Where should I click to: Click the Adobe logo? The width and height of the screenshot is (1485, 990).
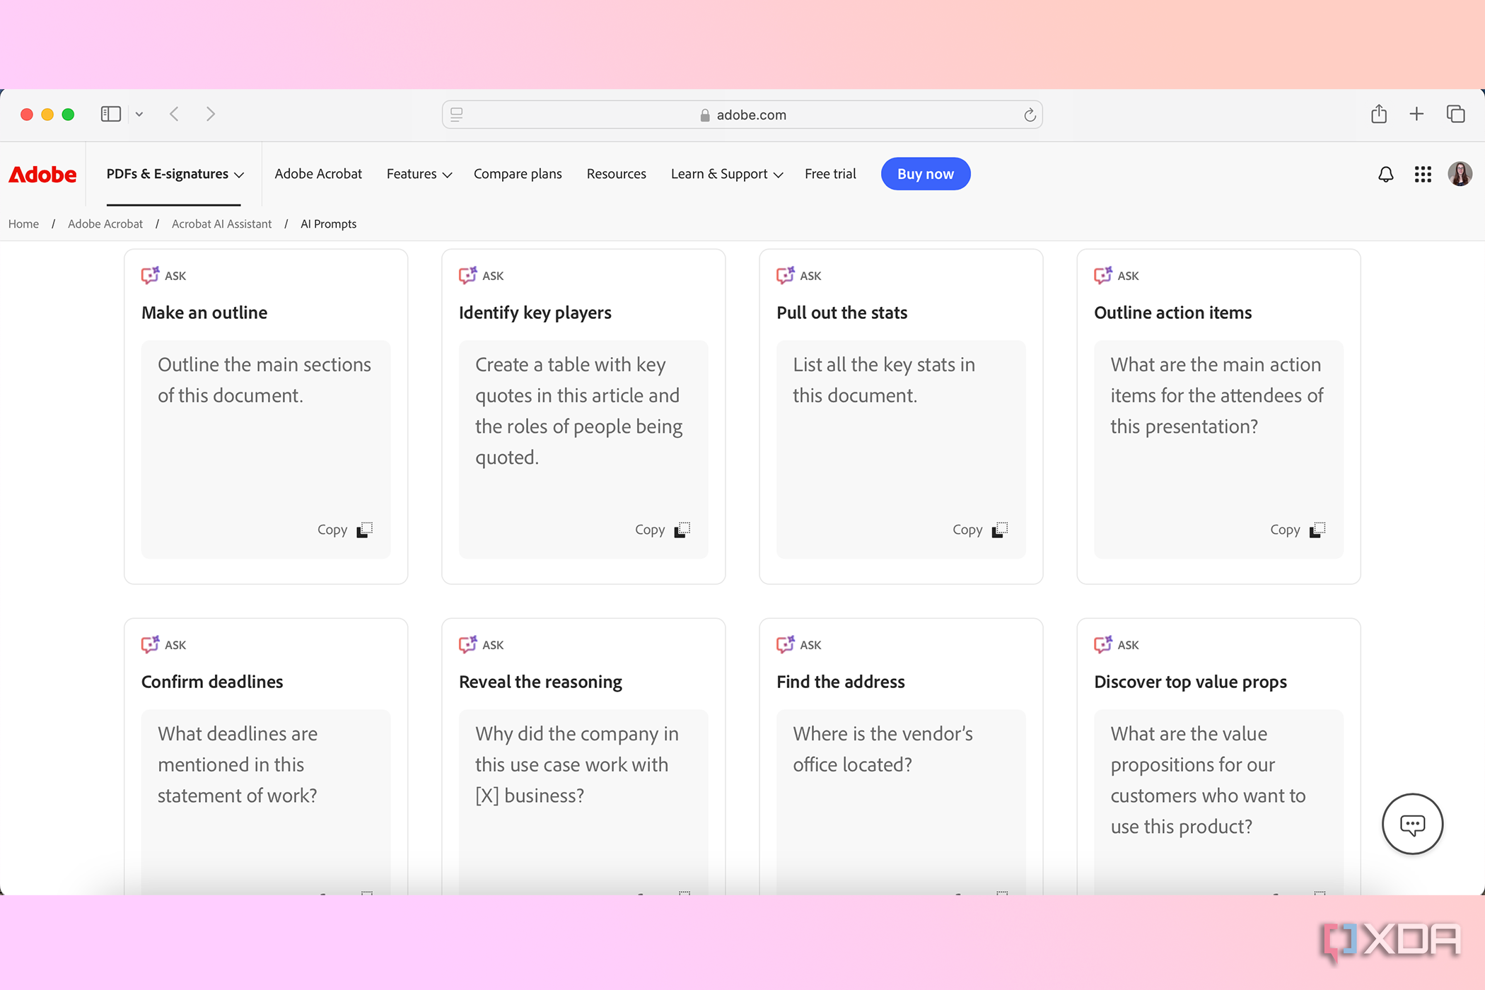point(42,174)
